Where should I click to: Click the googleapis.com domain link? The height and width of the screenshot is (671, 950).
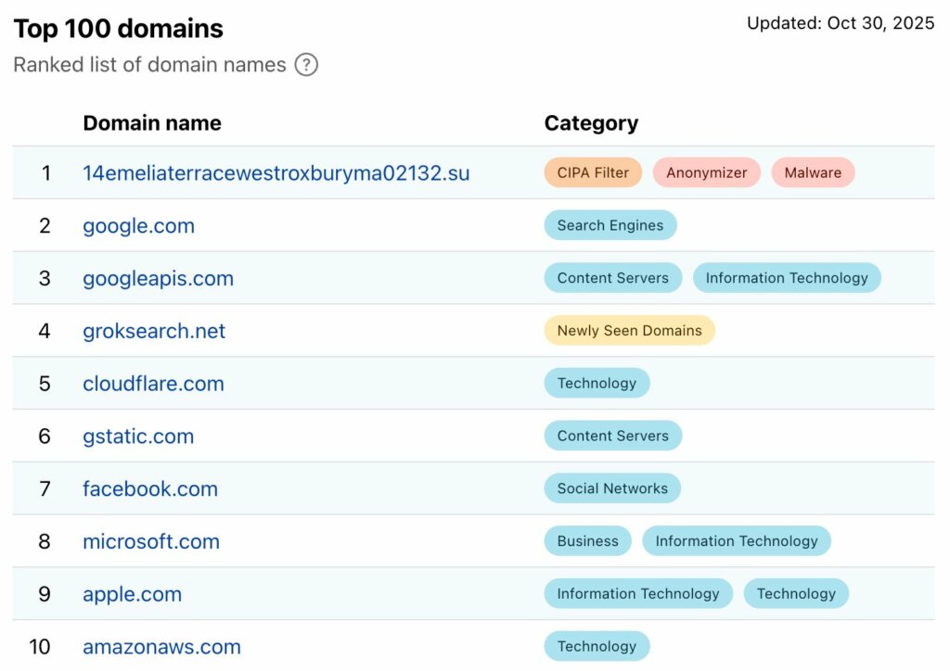(158, 278)
